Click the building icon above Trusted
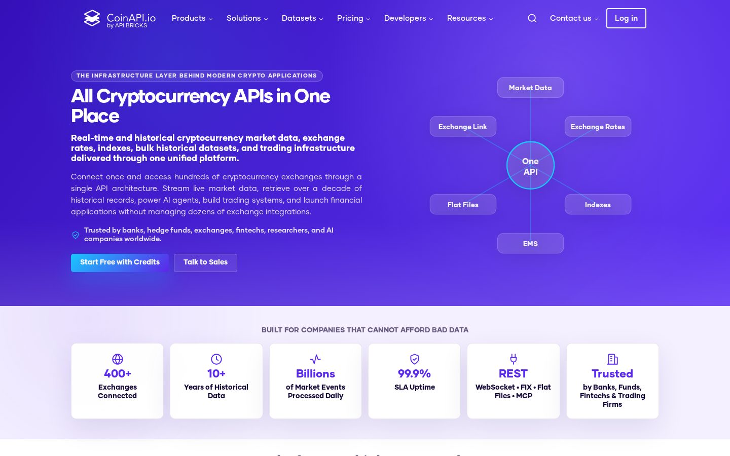730x456 pixels. click(x=612, y=359)
